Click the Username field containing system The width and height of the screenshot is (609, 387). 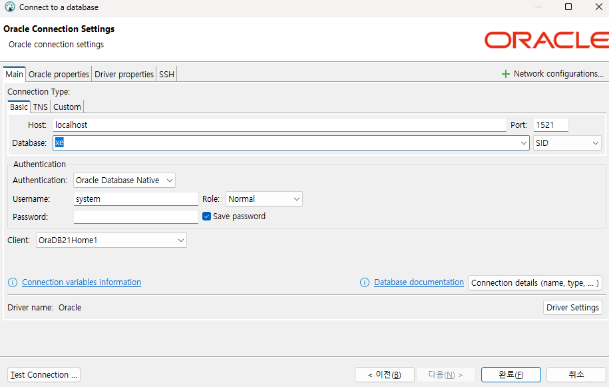[x=136, y=199]
